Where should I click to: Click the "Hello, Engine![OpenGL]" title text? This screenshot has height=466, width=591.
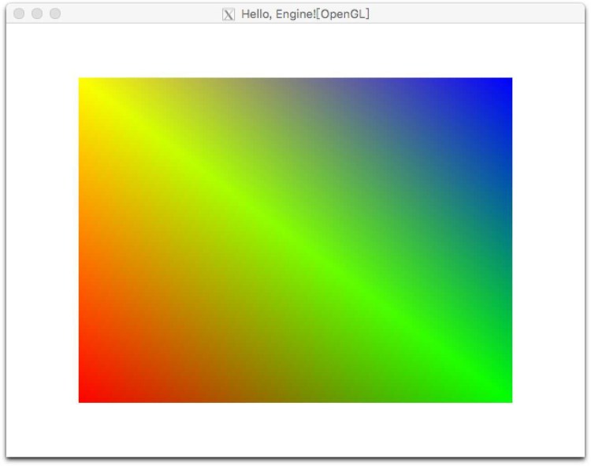[x=305, y=14]
